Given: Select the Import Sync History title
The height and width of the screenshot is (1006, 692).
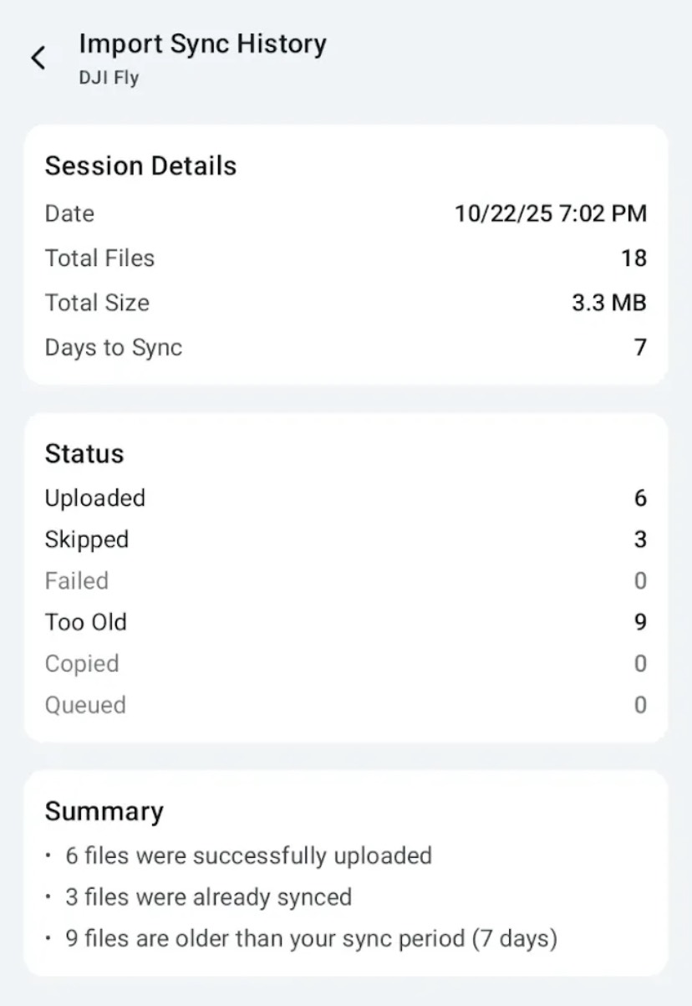Looking at the screenshot, I should click(202, 43).
